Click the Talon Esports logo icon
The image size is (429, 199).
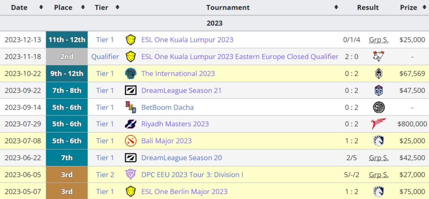[x=379, y=124]
